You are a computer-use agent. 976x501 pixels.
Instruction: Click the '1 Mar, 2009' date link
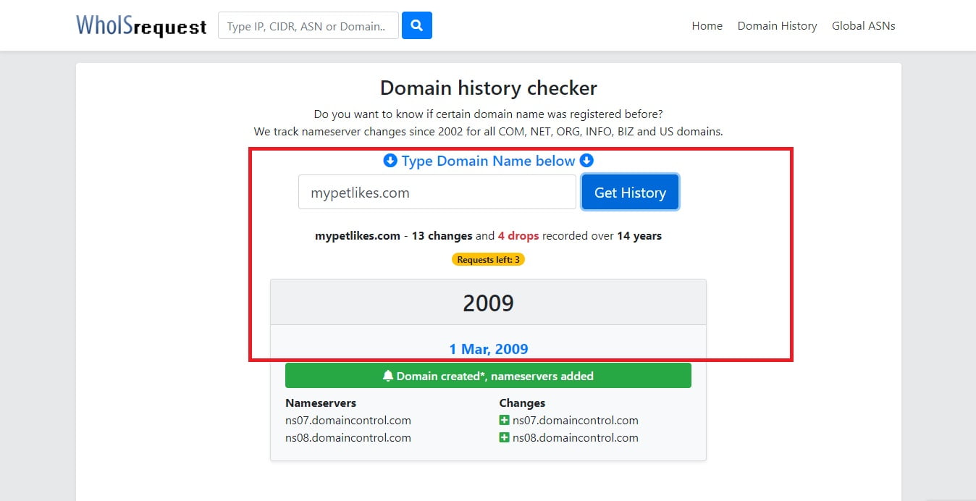488,349
